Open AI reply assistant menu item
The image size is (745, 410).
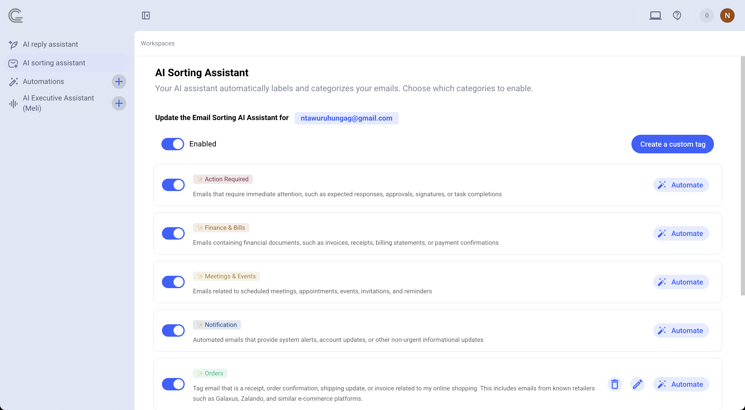pos(50,44)
